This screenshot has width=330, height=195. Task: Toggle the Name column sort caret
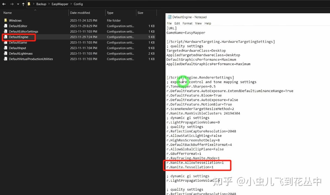[x=35, y=10]
